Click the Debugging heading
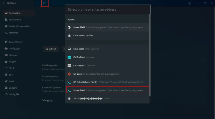Screen dimensions: 215x119 coord(47,100)
